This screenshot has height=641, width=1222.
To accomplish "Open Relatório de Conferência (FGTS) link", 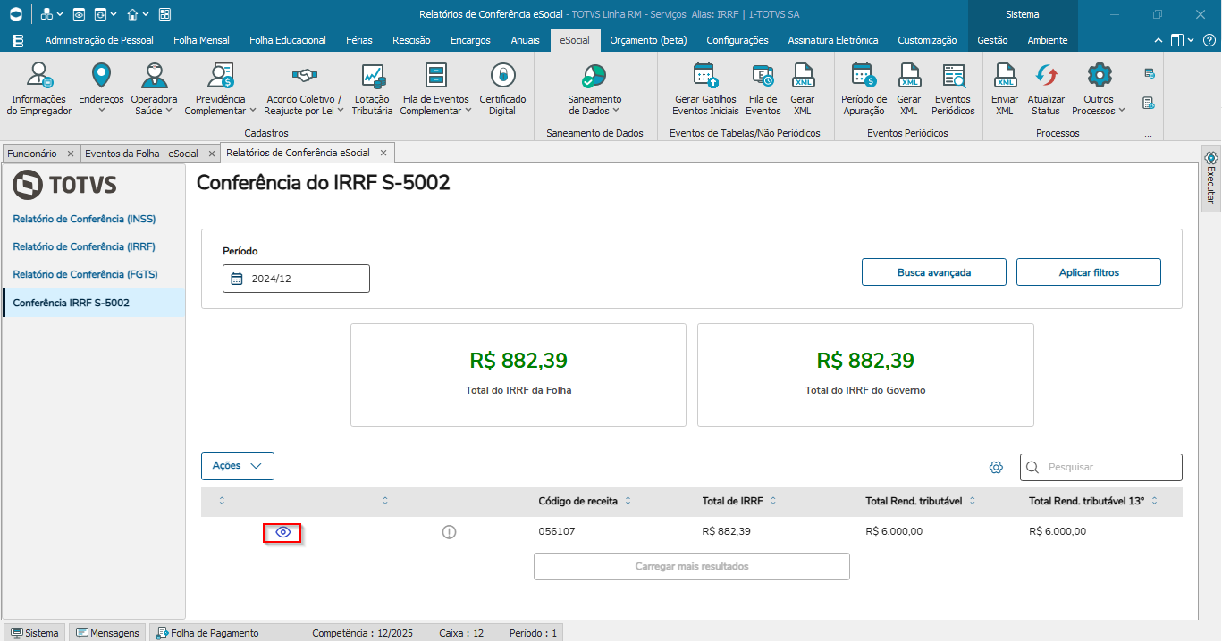I will tap(86, 274).
